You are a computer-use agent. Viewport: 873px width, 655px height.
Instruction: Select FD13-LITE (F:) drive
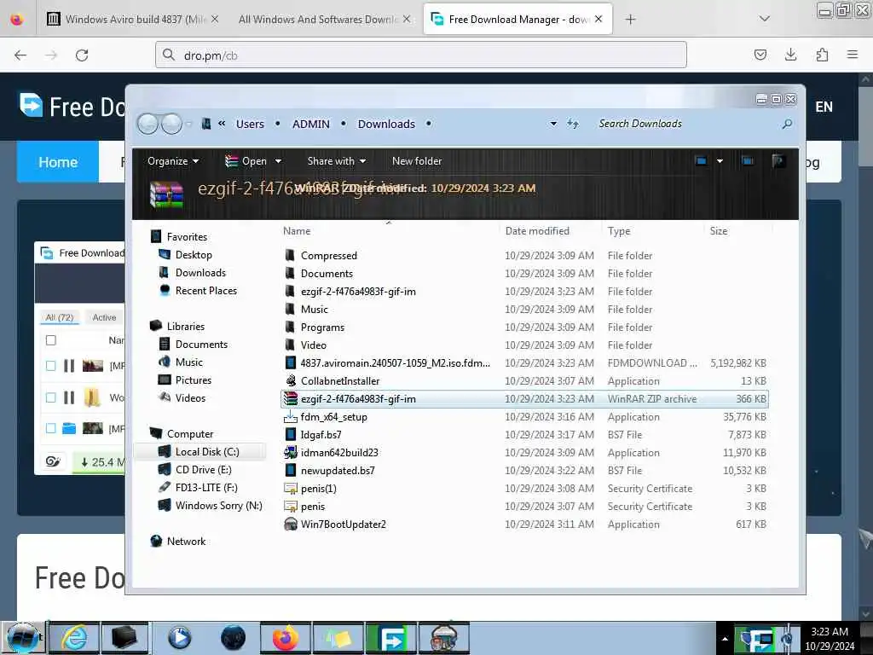(206, 487)
